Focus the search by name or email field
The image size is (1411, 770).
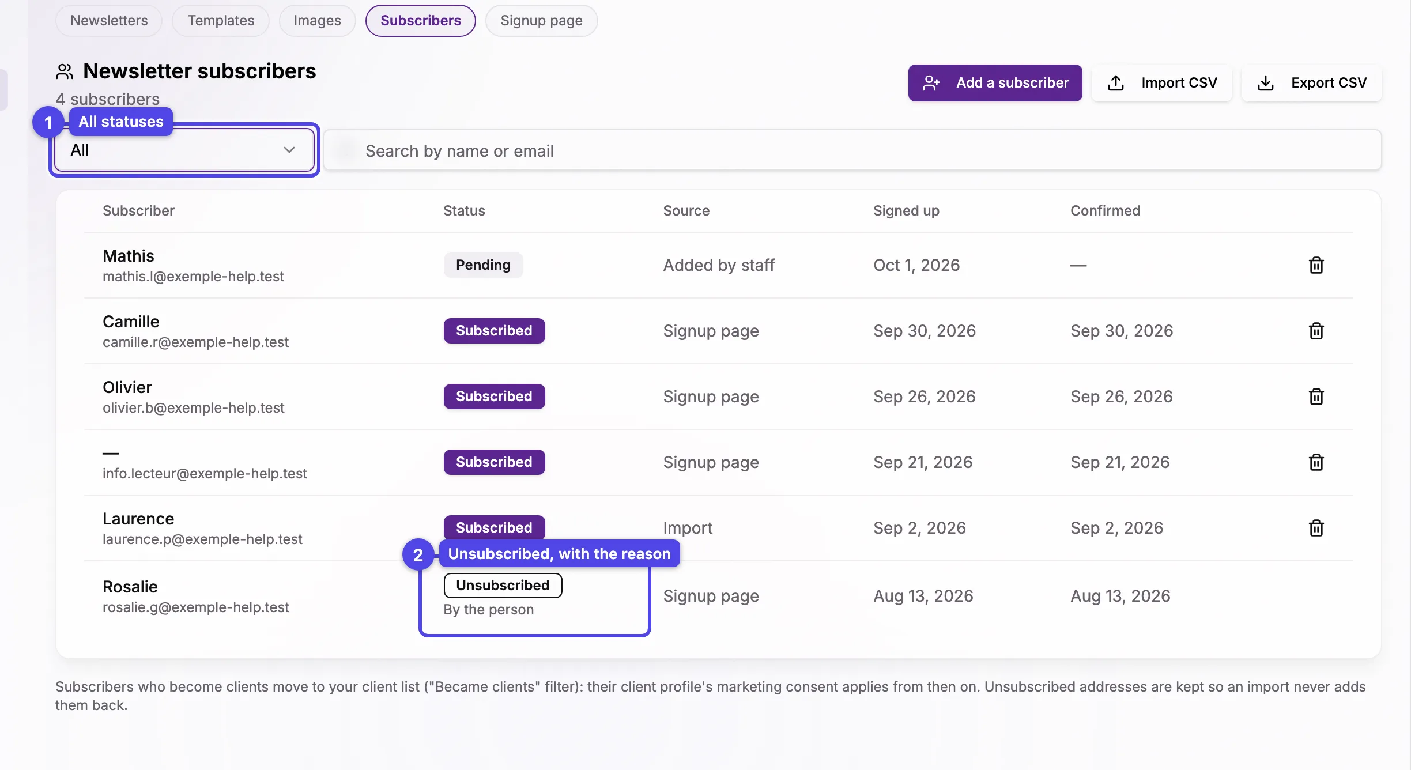point(852,150)
